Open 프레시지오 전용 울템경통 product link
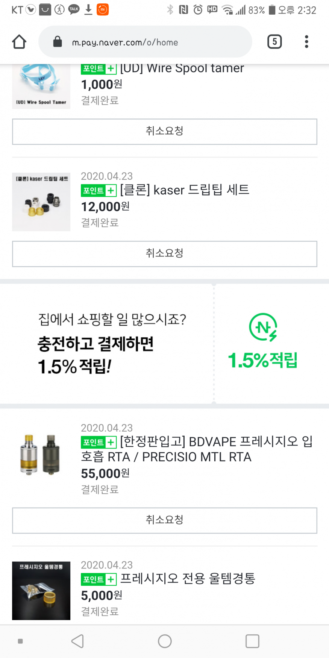 tap(187, 579)
